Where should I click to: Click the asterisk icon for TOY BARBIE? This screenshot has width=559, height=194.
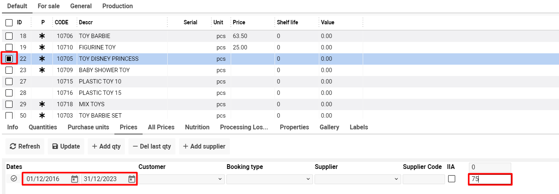[42, 36]
